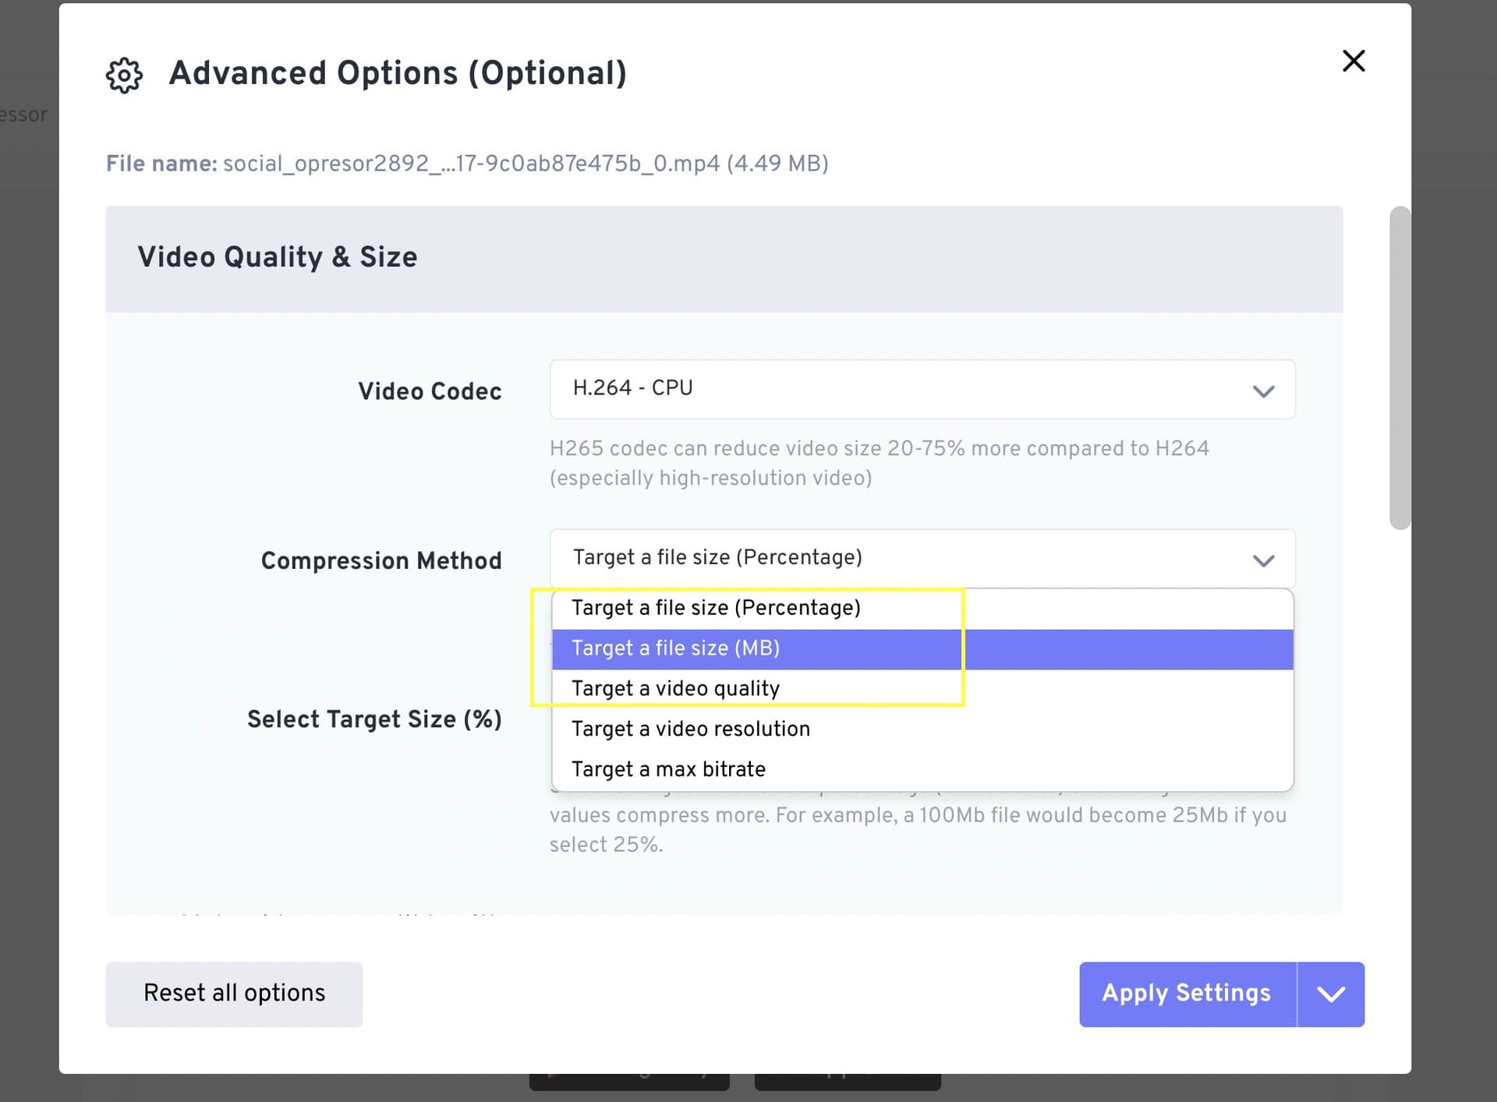
Task: Click the Select Target Size (%) label
Action: [374, 719]
